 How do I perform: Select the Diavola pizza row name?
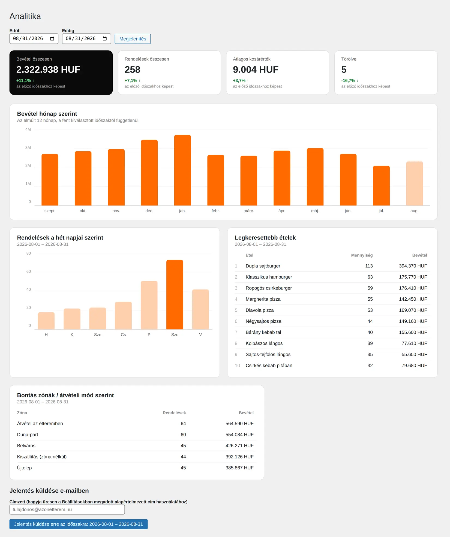tap(260, 310)
